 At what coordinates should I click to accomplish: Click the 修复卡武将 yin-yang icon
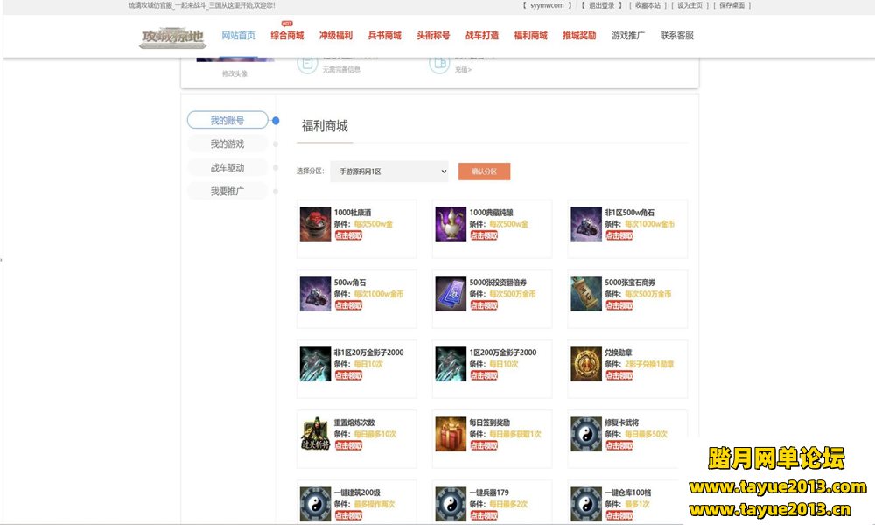click(x=586, y=434)
